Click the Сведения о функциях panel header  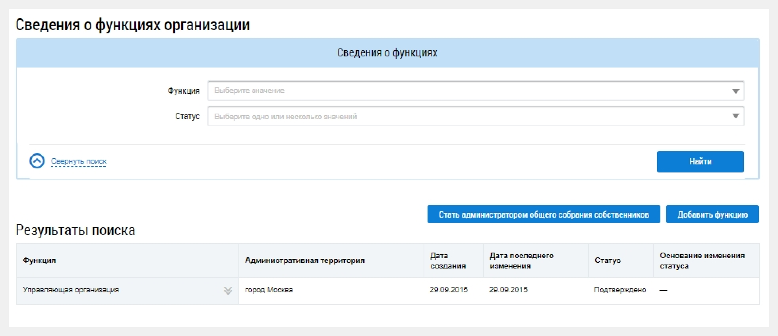click(x=387, y=53)
